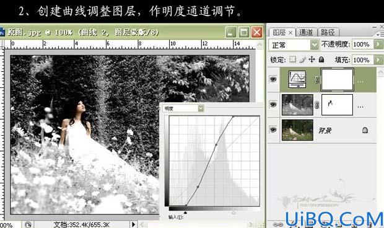
Task: Click the Layers panel scroll up arrow
Action: (x=380, y=72)
